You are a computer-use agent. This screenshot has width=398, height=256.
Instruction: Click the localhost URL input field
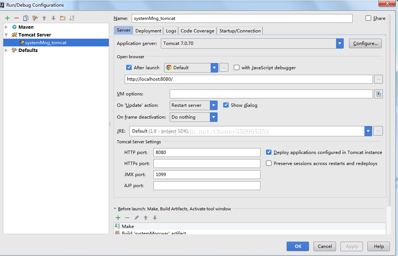click(x=249, y=79)
